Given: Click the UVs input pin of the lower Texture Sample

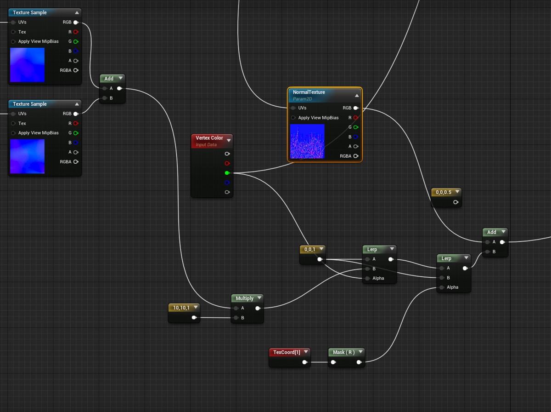Looking at the screenshot, I should click(12, 114).
